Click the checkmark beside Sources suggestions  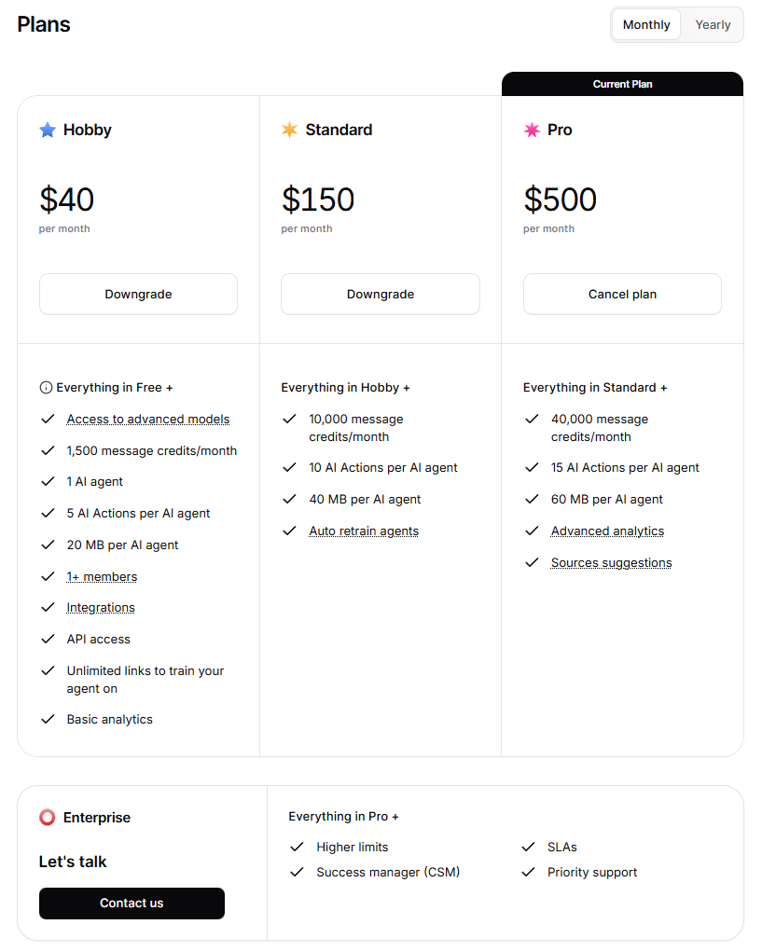point(532,562)
